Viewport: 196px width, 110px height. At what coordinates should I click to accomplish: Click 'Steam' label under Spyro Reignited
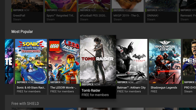pos(51,20)
